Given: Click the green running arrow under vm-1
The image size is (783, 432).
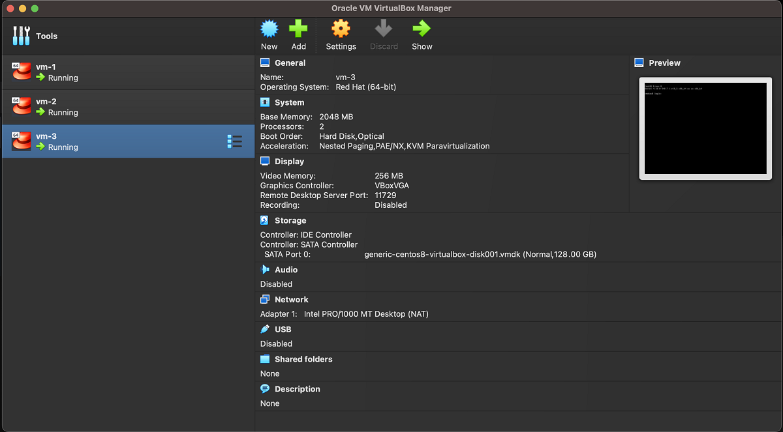Looking at the screenshot, I should tap(40, 77).
